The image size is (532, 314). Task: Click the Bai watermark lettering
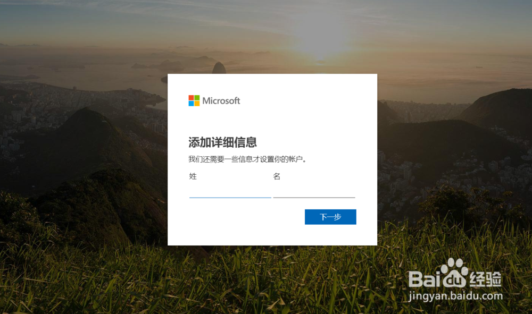click(x=424, y=279)
